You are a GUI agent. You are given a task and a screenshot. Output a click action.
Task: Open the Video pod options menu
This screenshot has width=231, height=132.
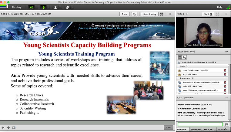point(226,14)
